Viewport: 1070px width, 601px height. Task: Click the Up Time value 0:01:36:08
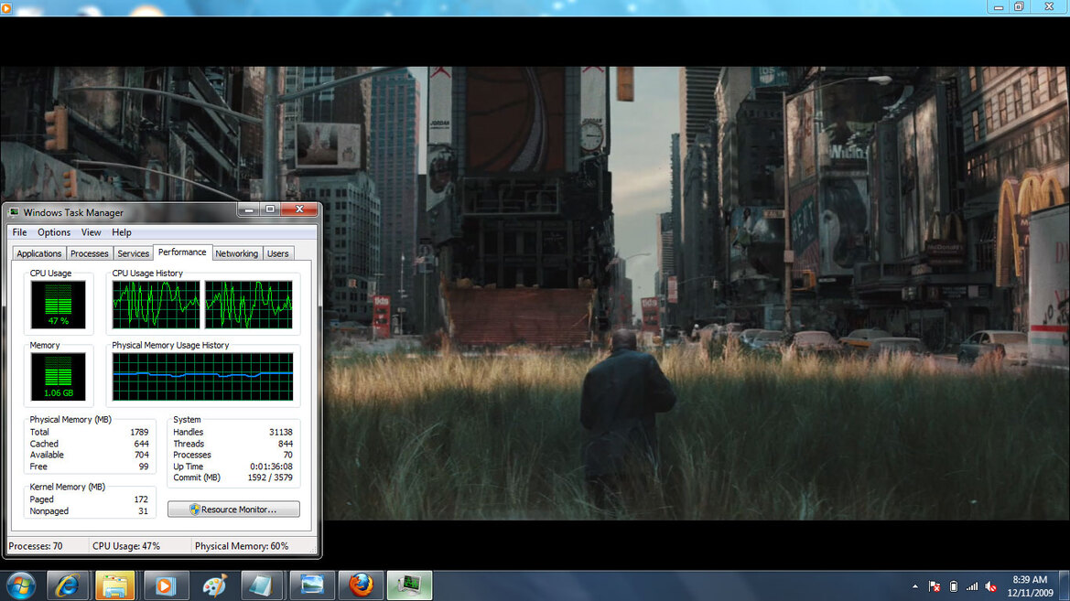click(271, 467)
